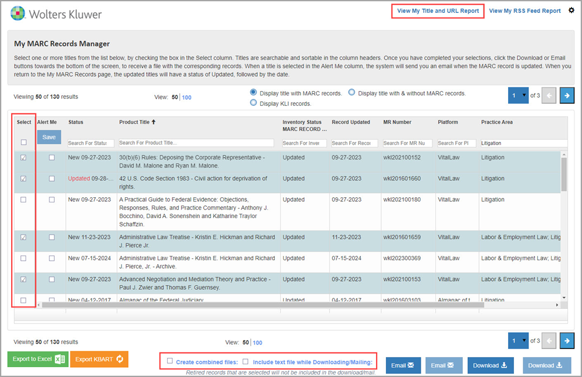Click bottom grey previous page arrow
This screenshot has height=377, width=582.
tap(549, 340)
